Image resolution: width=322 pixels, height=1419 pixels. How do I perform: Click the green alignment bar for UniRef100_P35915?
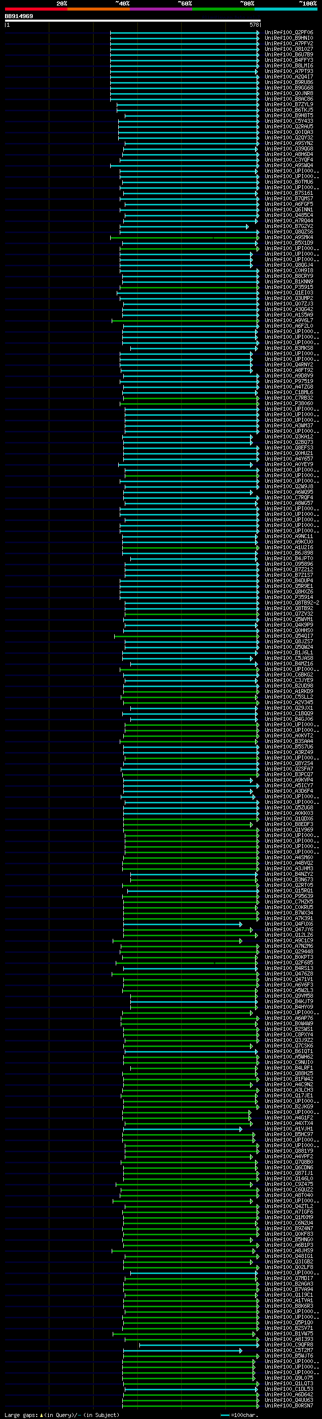coord(189,287)
